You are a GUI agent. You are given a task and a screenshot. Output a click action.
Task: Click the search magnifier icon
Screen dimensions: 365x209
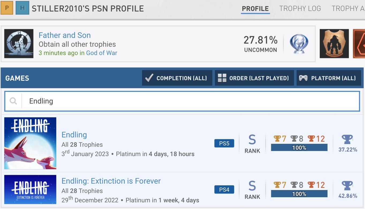pyautogui.click(x=13, y=101)
